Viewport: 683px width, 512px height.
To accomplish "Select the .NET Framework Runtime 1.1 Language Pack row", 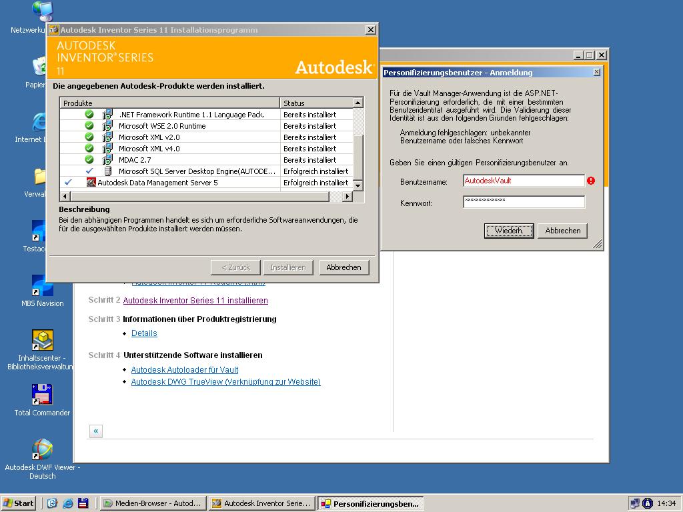I will tap(207, 115).
